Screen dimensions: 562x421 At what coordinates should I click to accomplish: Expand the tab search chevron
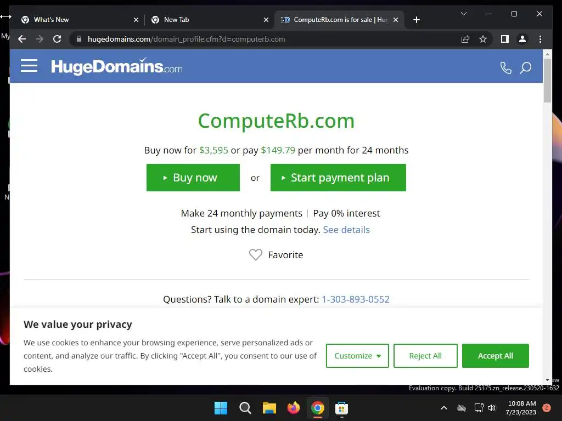coord(463,14)
